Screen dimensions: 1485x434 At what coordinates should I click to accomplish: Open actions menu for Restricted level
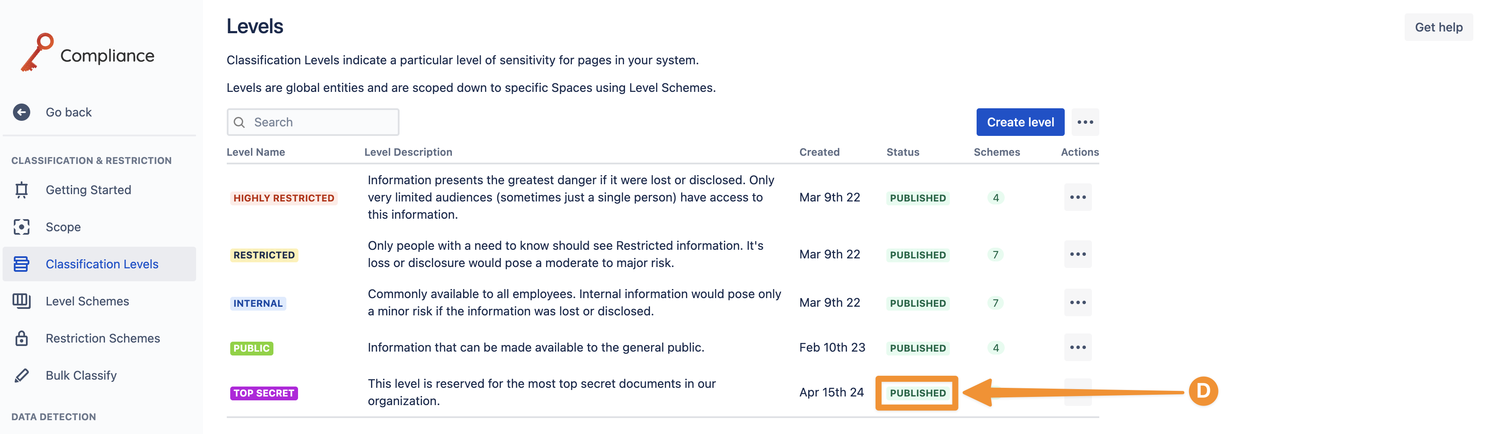pos(1077,255)
